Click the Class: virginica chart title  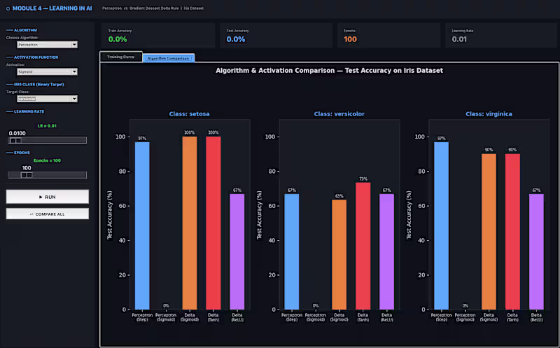click(x=489, y=114)
